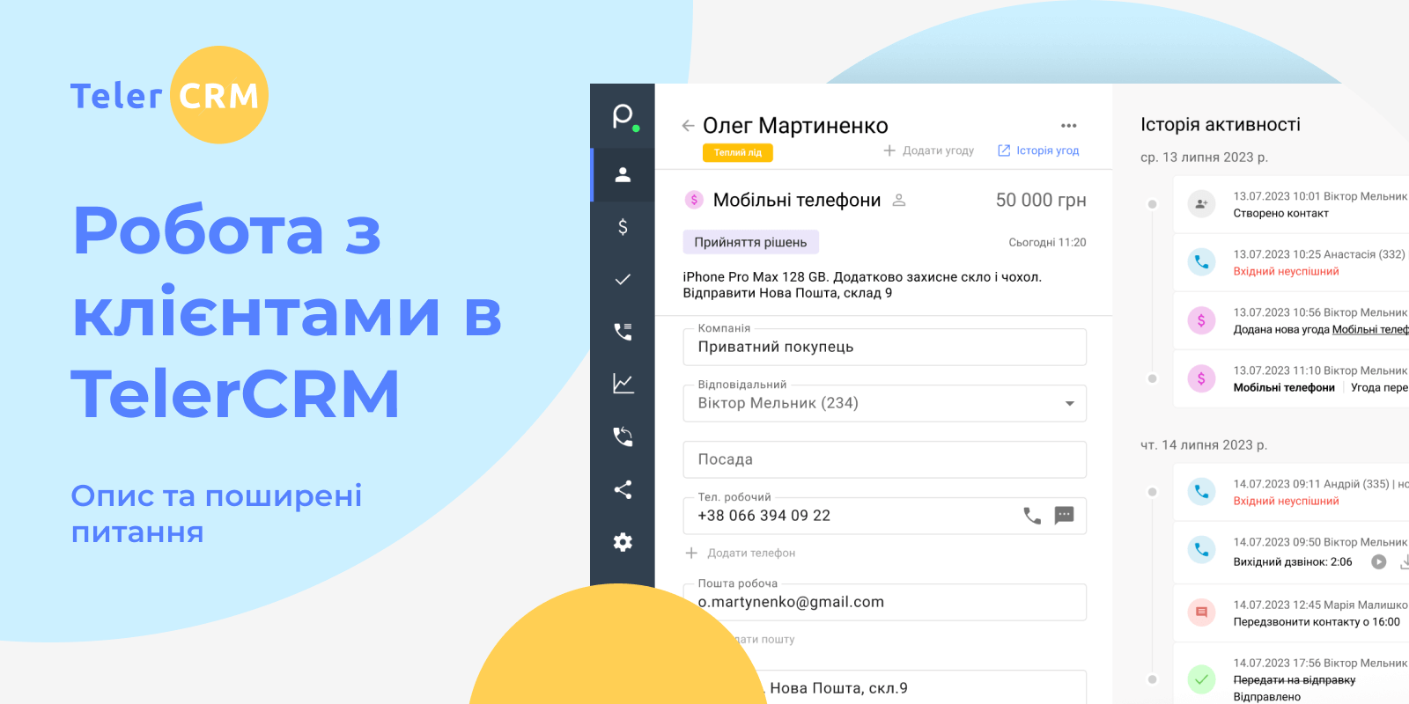Click the Посада input field
The width and height of the screenshot is (1409, 704).
click(x=884, y=459)
